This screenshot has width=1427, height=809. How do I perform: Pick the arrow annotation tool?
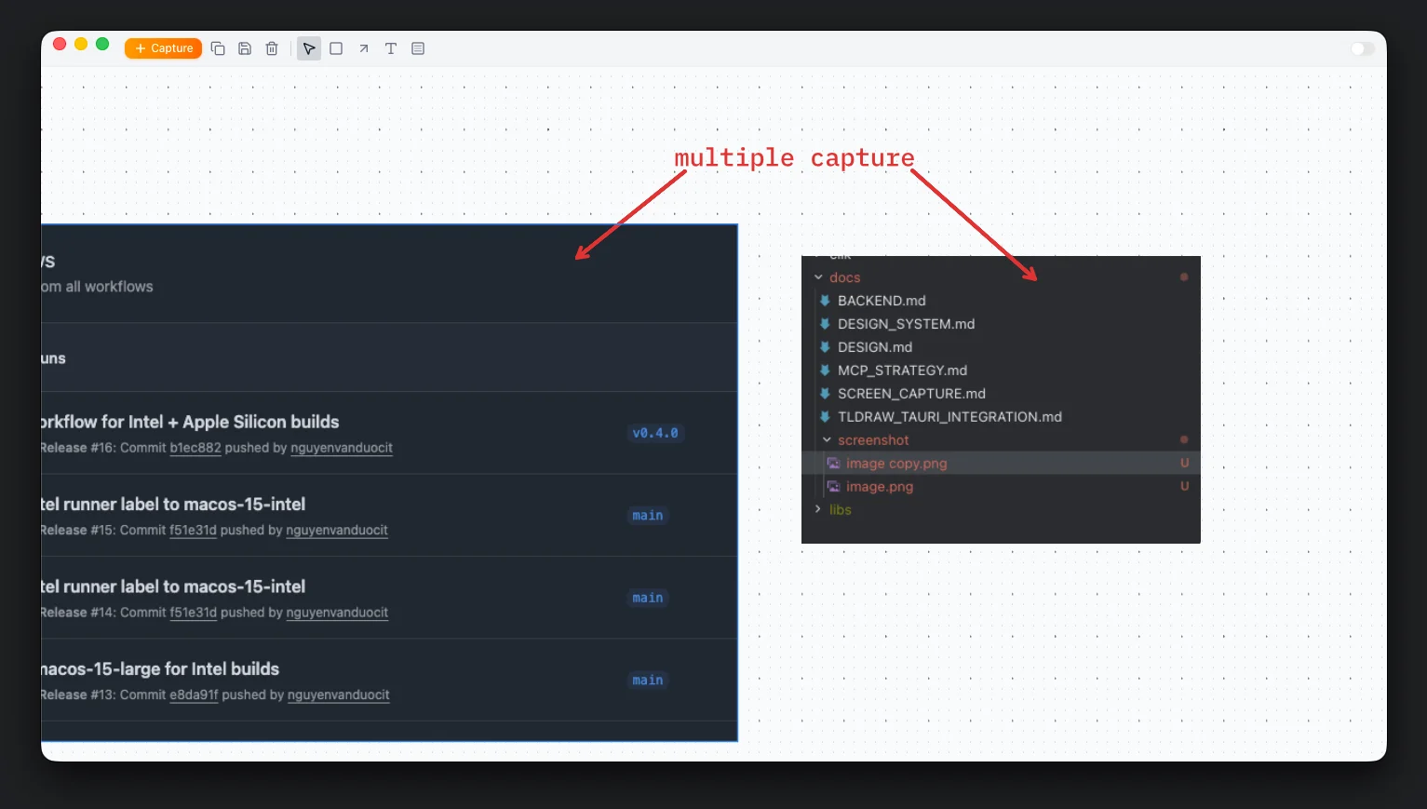363,47
